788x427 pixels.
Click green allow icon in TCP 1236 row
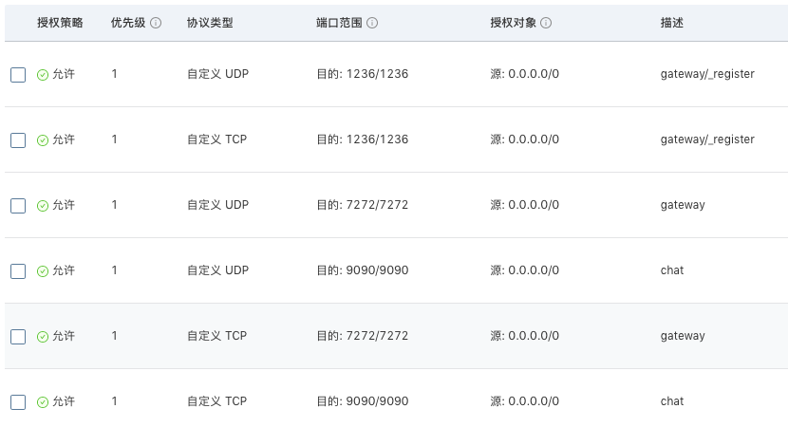43,140
